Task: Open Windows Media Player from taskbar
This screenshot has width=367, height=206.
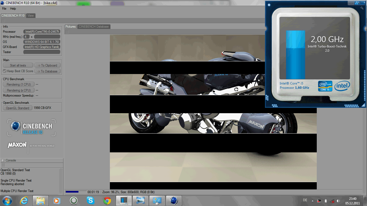Action: click(x=57, y=200)
